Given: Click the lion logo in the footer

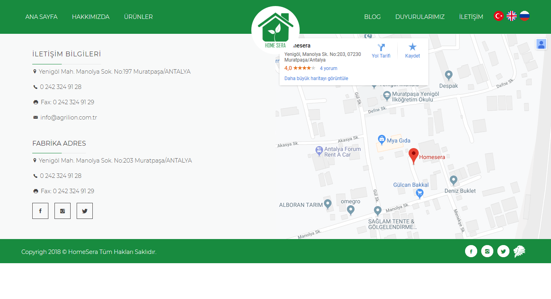Looking at the screenshot, I should (x=520, y=252).
